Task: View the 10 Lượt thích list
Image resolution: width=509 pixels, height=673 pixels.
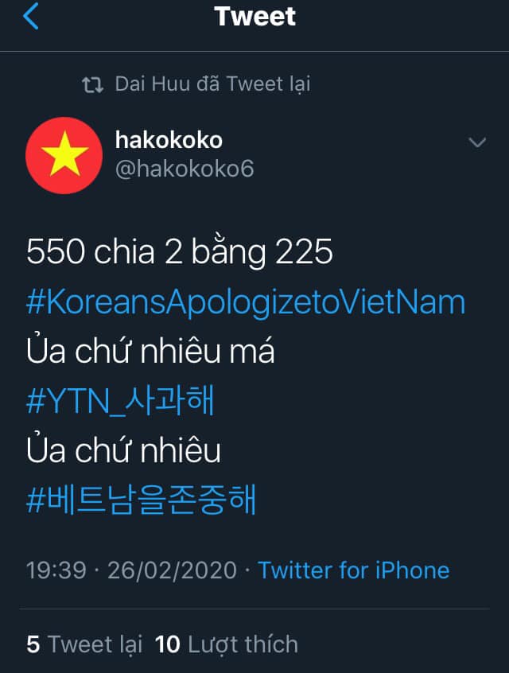Action: 227,644
